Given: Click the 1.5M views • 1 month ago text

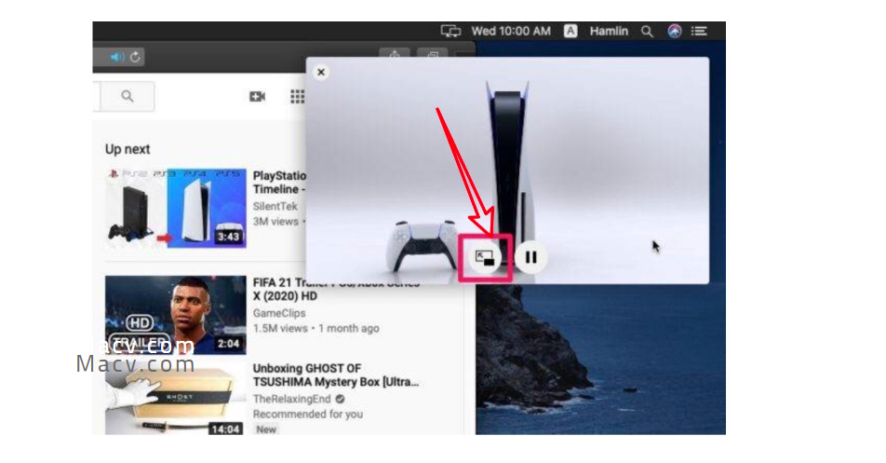Looking at the screenshot, I should (315, 329).
